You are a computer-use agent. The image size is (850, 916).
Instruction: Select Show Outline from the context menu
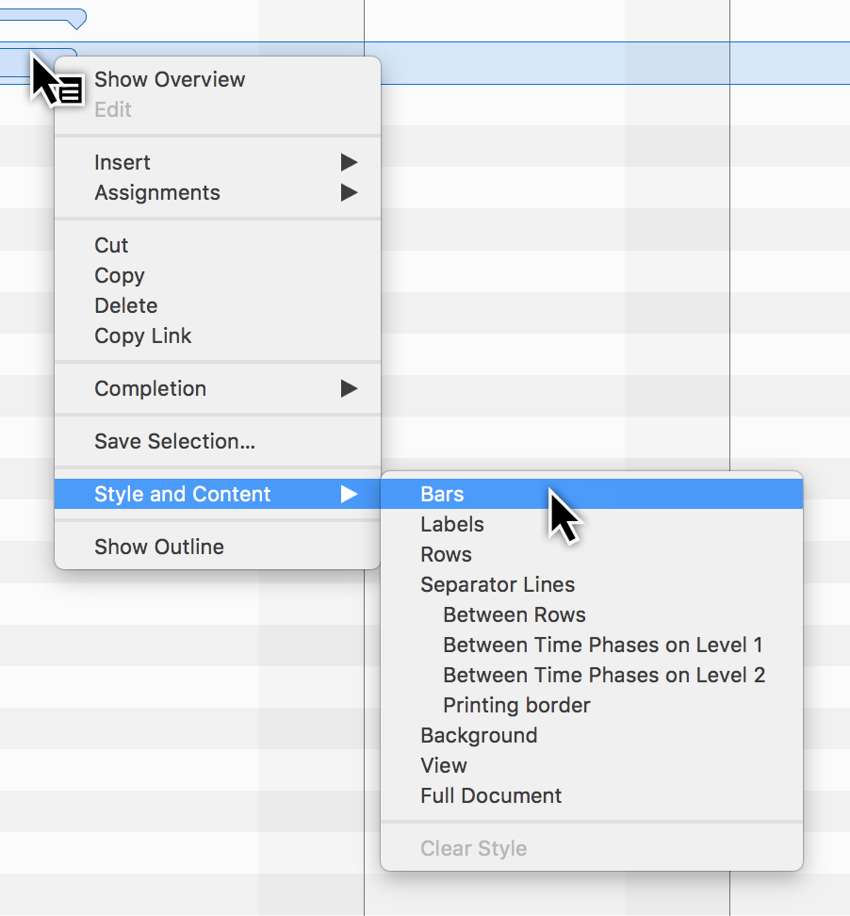point(158,546)
